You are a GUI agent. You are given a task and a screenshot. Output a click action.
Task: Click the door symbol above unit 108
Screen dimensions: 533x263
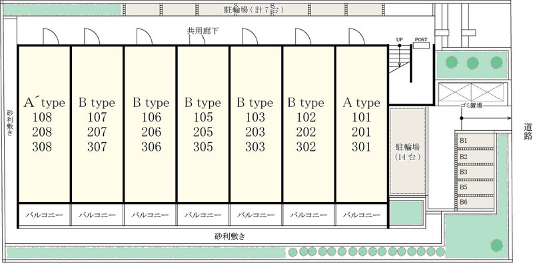point(51,37)
